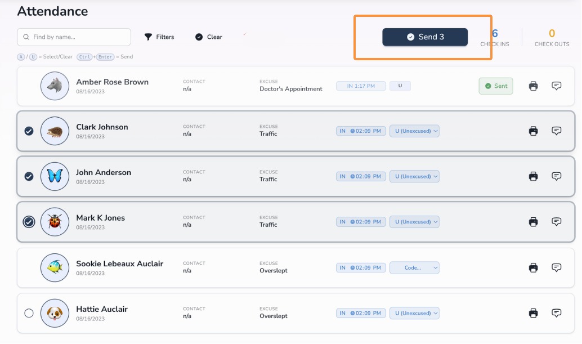Click the name Amber Rose Brown
The height and width of the screenshot is (344, 582).
tap(112, 82)
